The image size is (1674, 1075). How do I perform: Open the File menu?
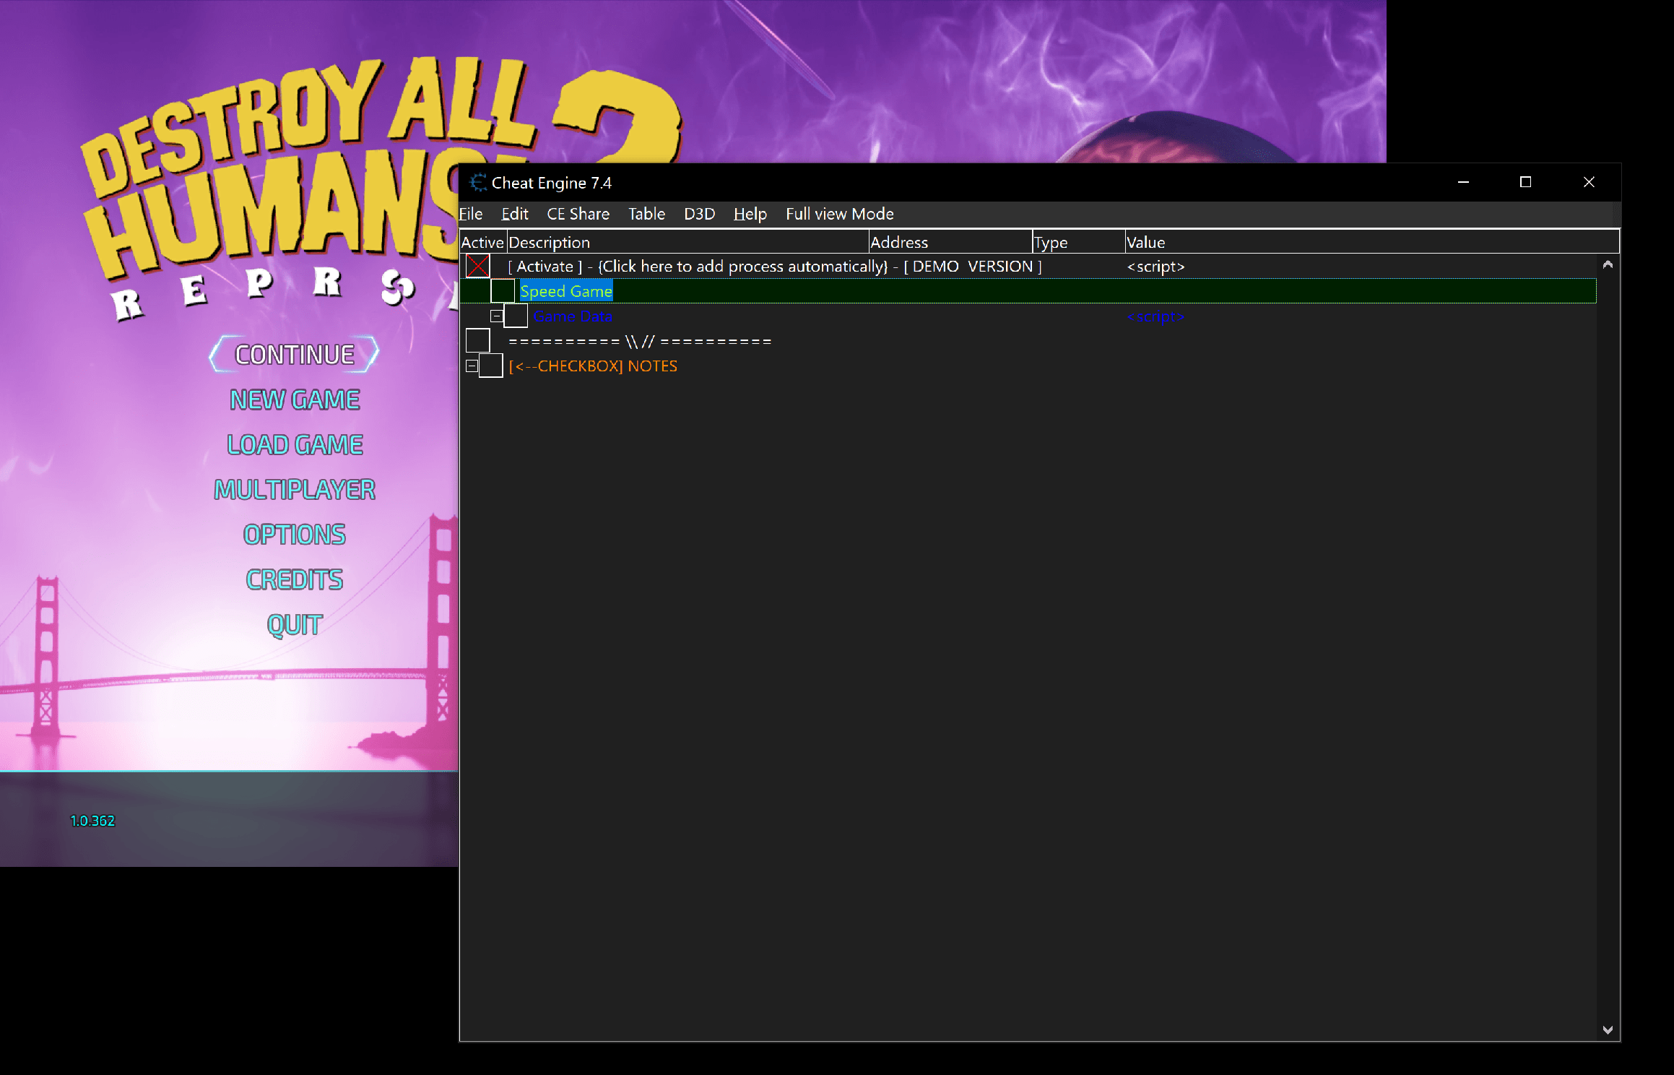click(470, 214)
